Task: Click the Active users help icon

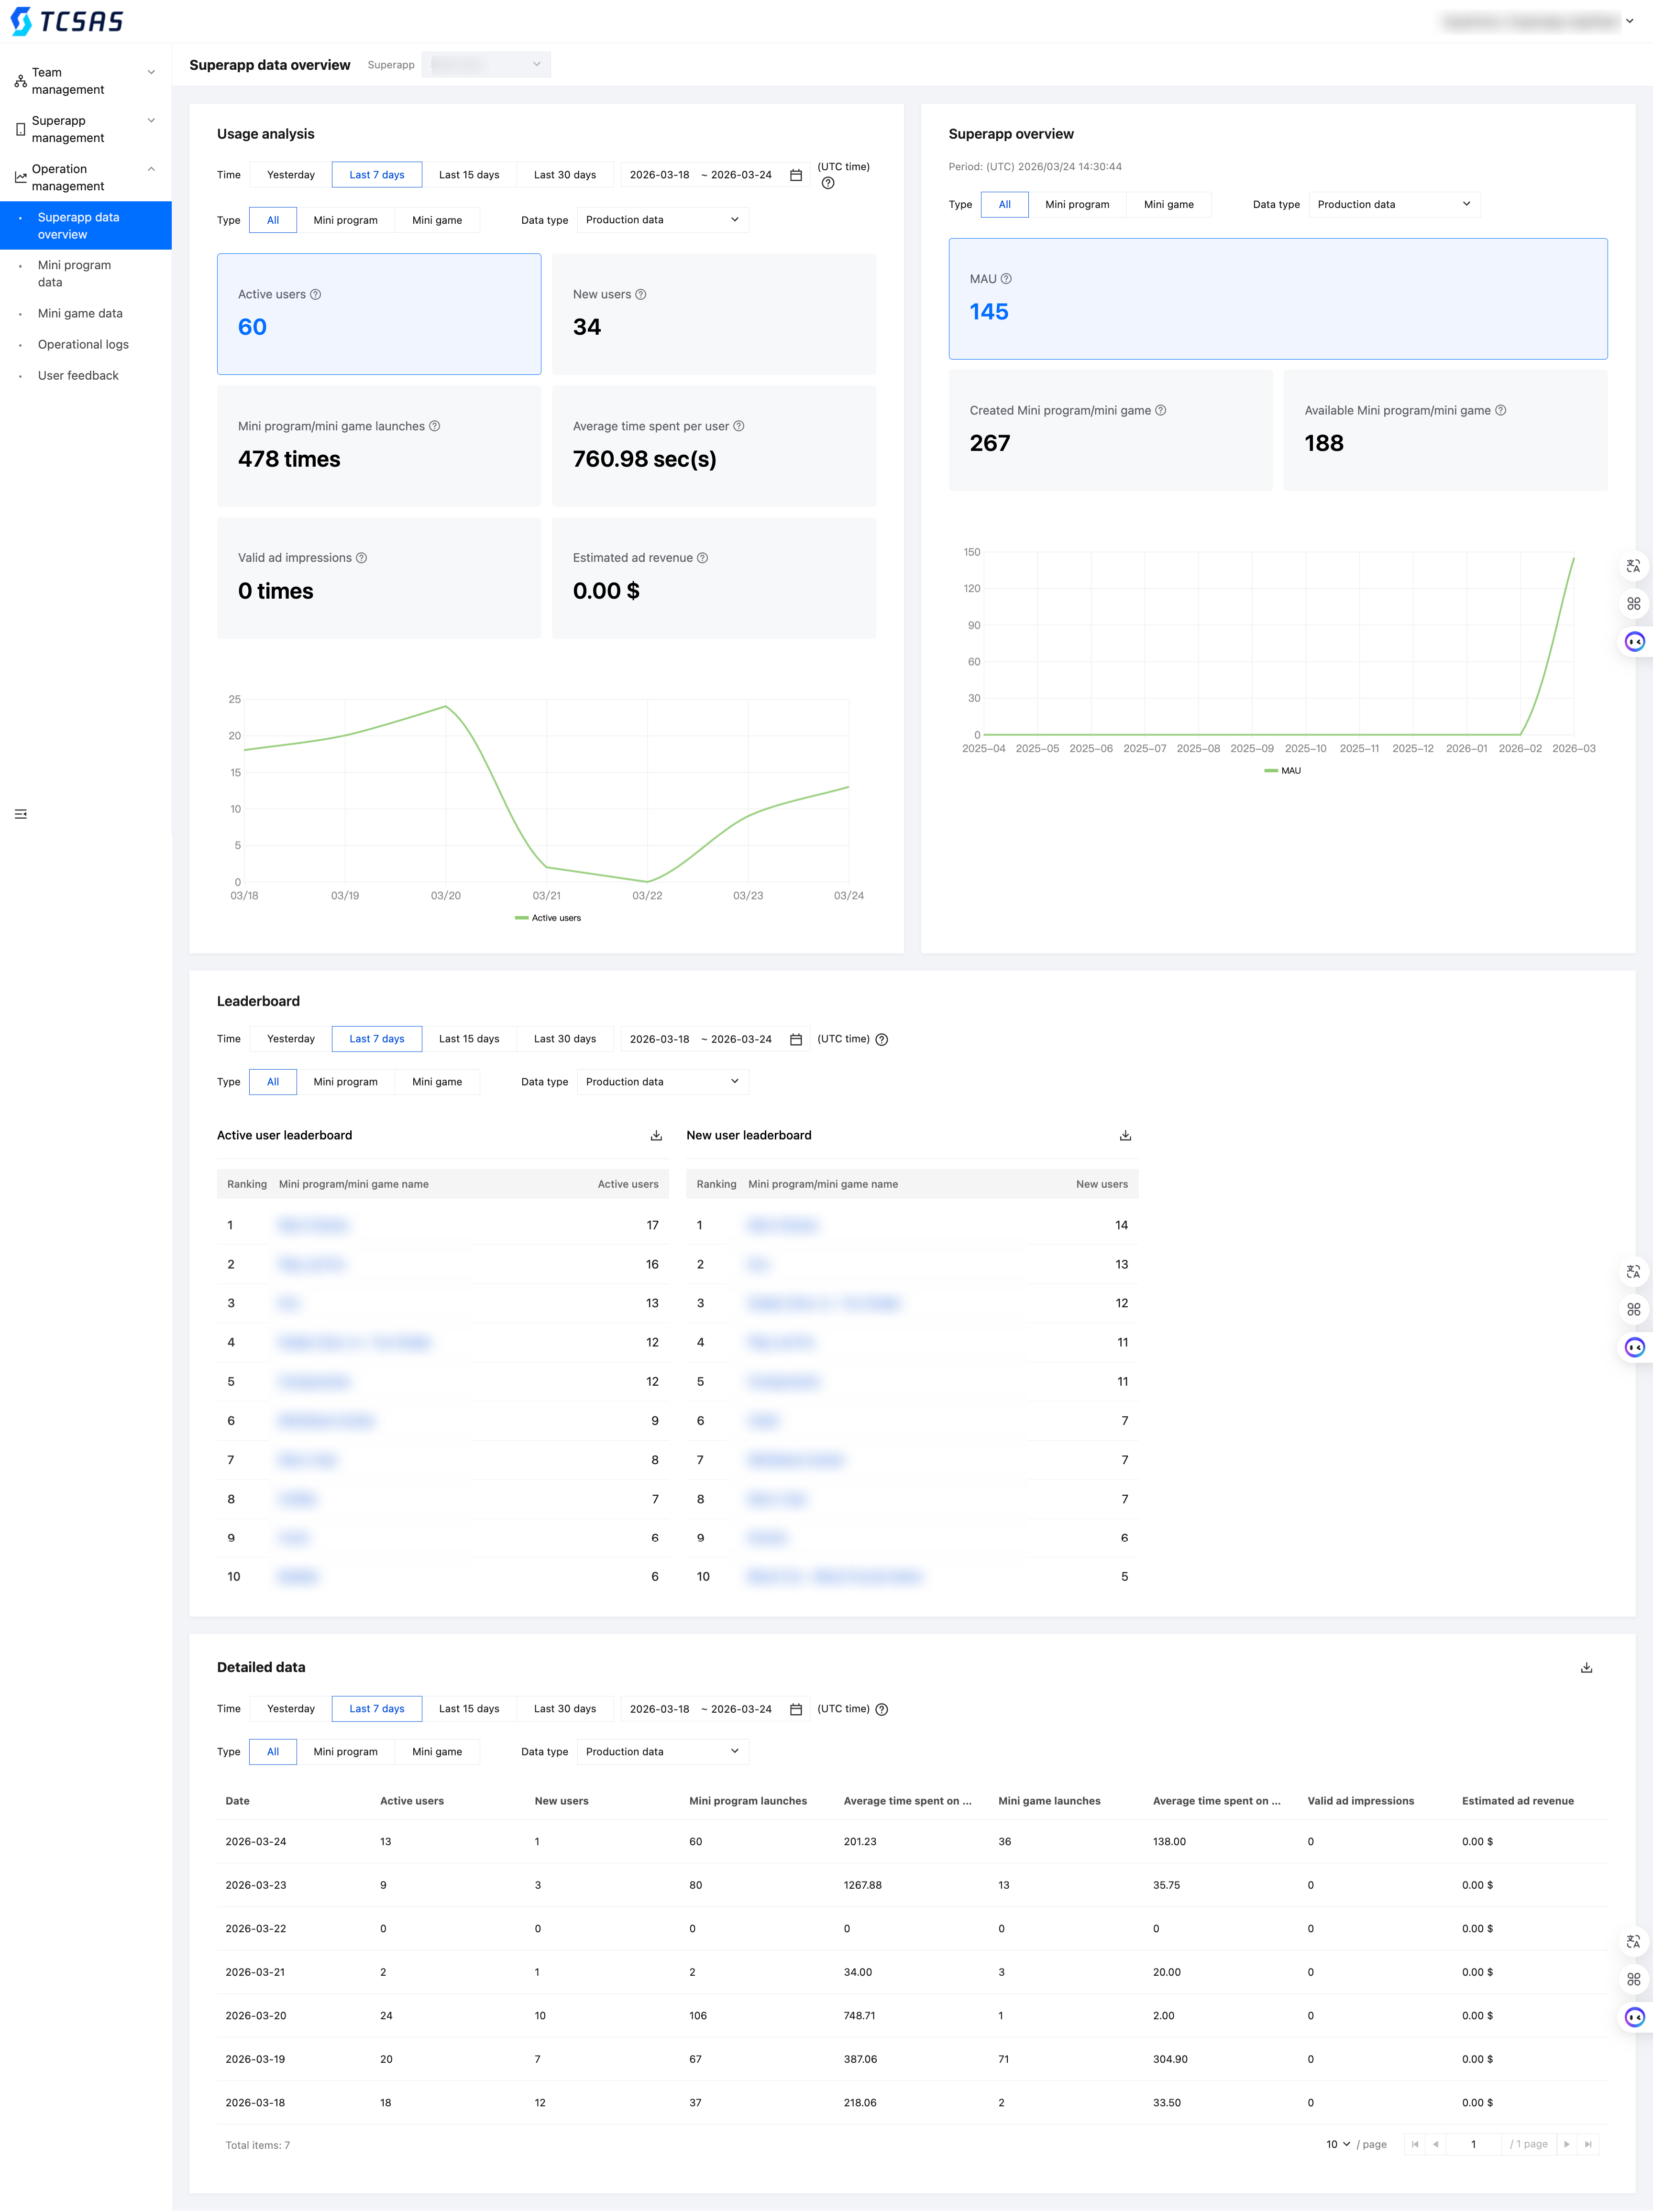Action: [316, 294]
